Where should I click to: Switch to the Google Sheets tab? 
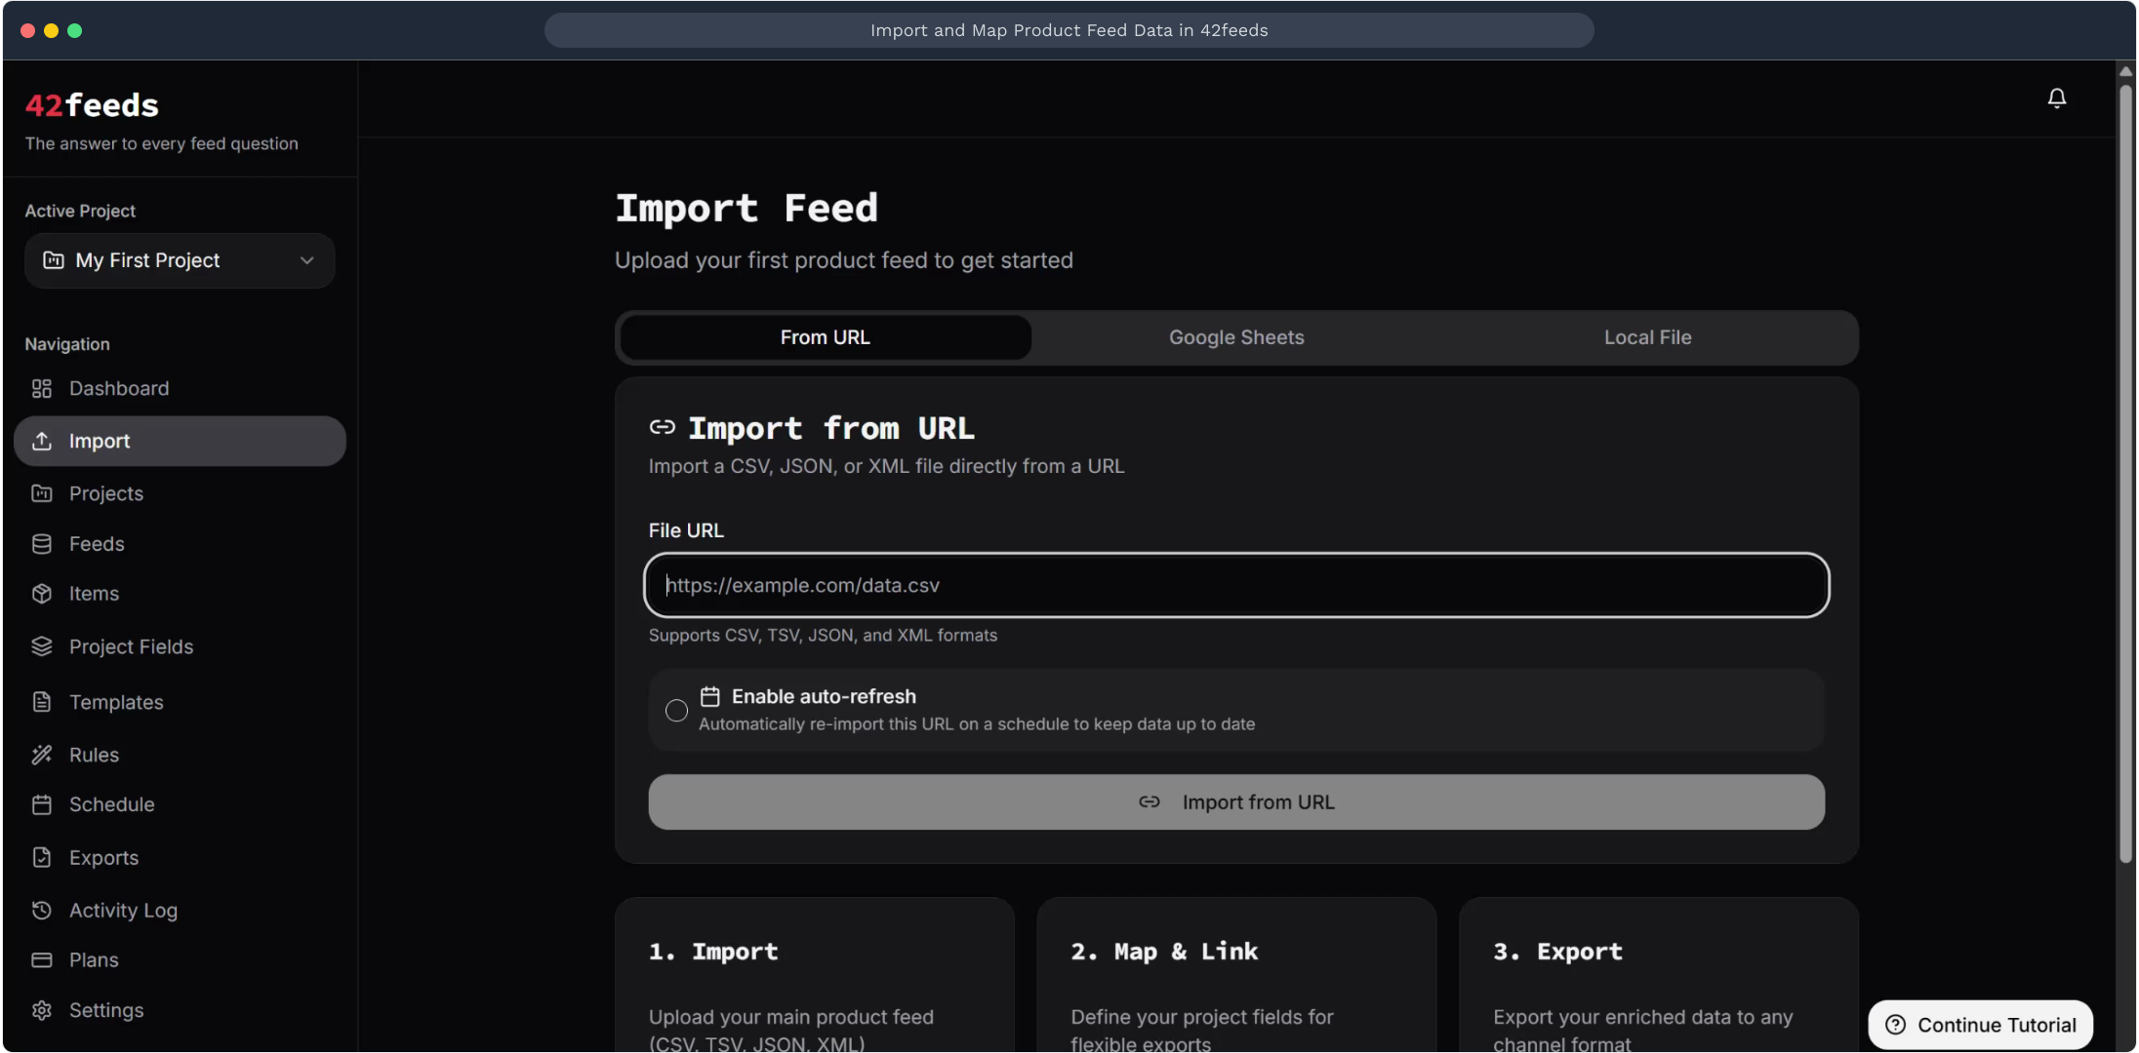click(x=1236, y=337)
